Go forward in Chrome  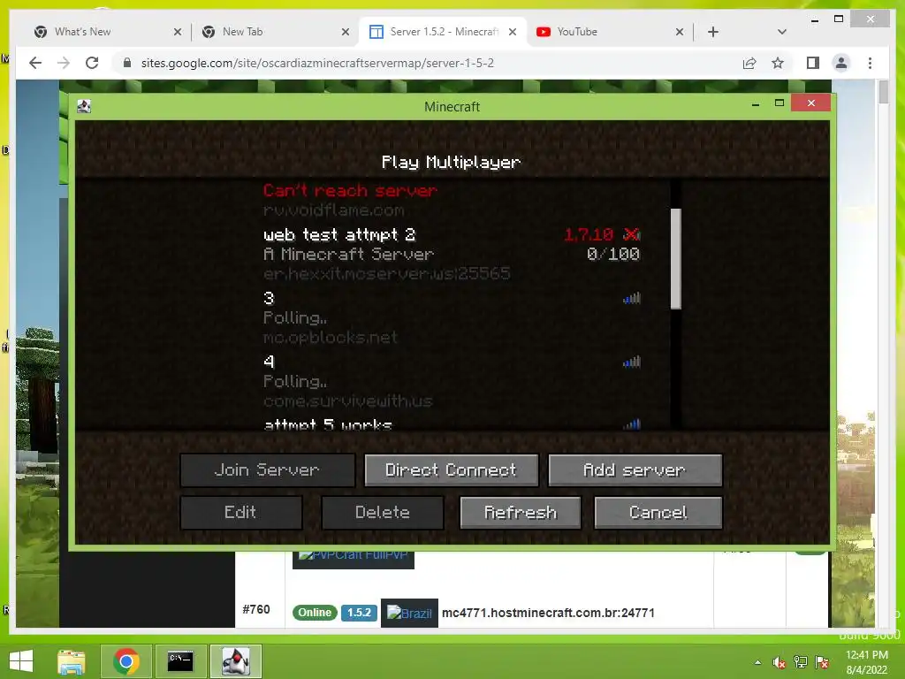coord(64,63)
